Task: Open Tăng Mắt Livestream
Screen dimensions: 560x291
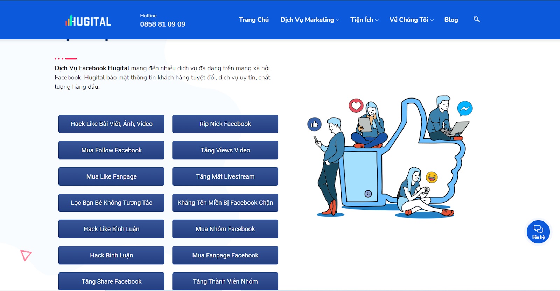Action: tap(225, 176)
